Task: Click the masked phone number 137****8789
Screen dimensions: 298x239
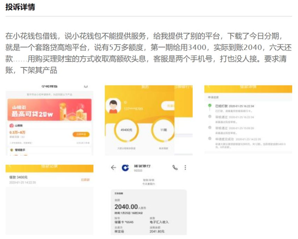Action: click(x=133, y=109)
